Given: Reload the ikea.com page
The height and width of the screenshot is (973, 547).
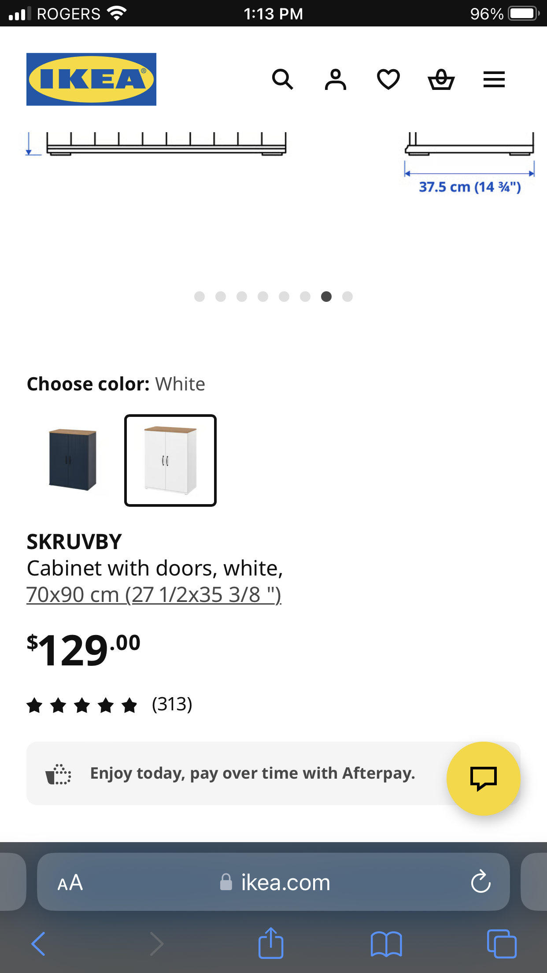Looking at the screenshot, I should click(480, 882).
